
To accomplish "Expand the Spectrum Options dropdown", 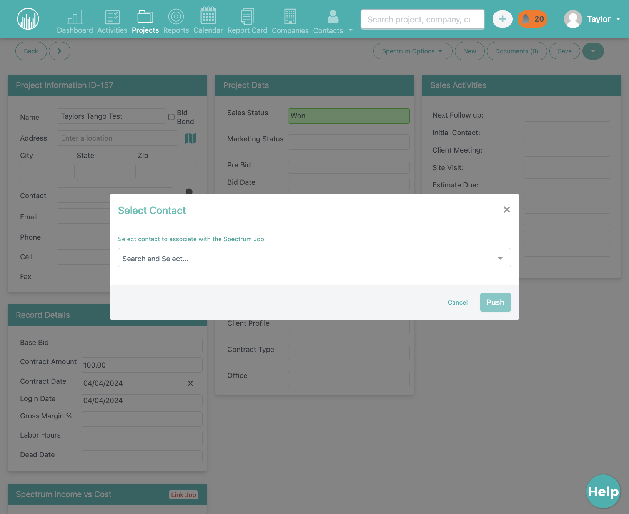I will pos(413,51).
